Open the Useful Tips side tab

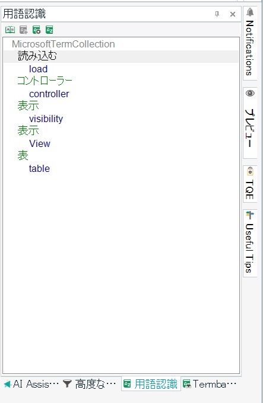coord(250,243)
